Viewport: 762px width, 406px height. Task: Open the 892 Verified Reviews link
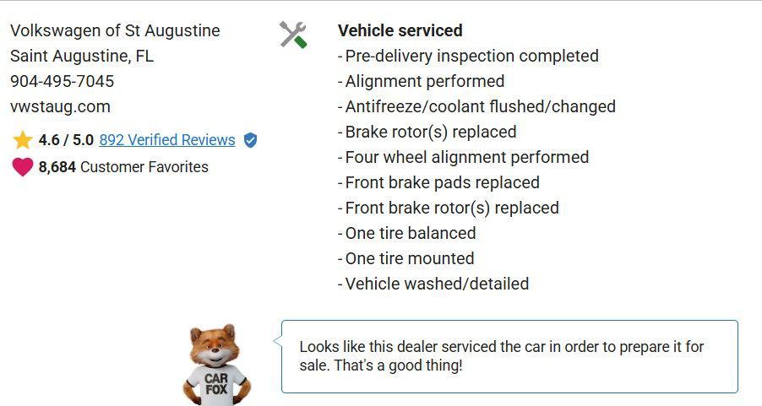pyautogui.click(x=167, y=140)
